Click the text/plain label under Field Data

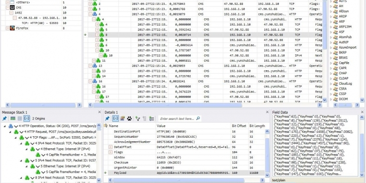point(279,181)
